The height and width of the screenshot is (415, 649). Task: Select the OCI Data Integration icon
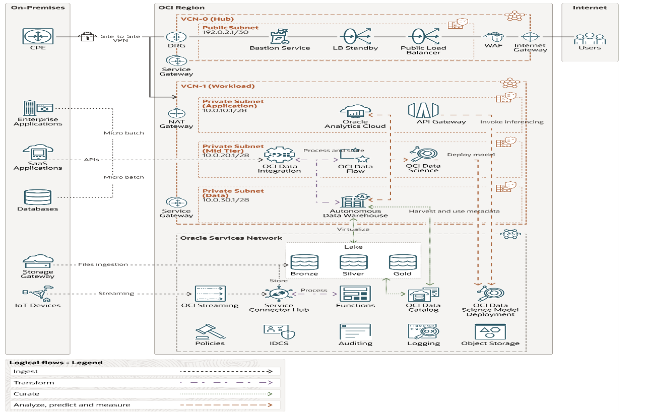(279, 155)
